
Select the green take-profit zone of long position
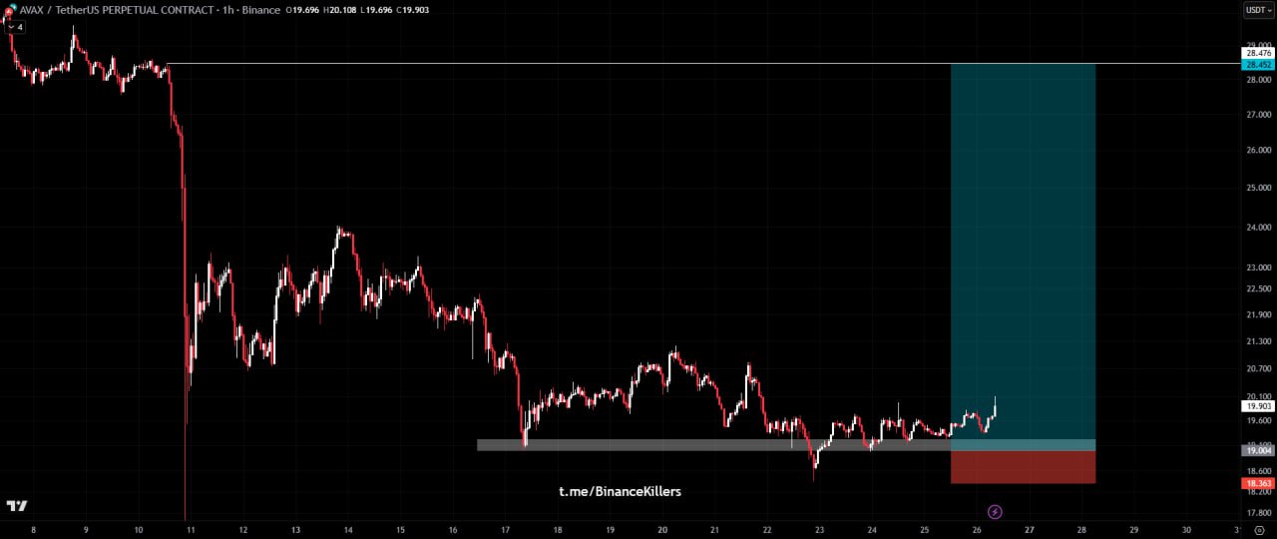(1023, 250)
